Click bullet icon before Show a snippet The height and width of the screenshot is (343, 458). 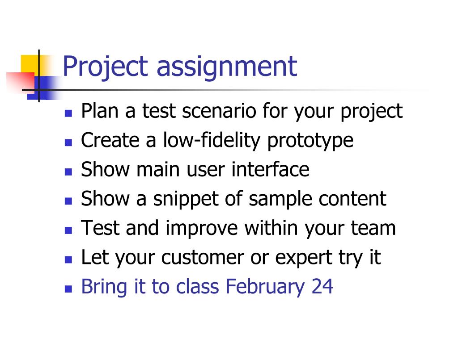pos(68,201)
